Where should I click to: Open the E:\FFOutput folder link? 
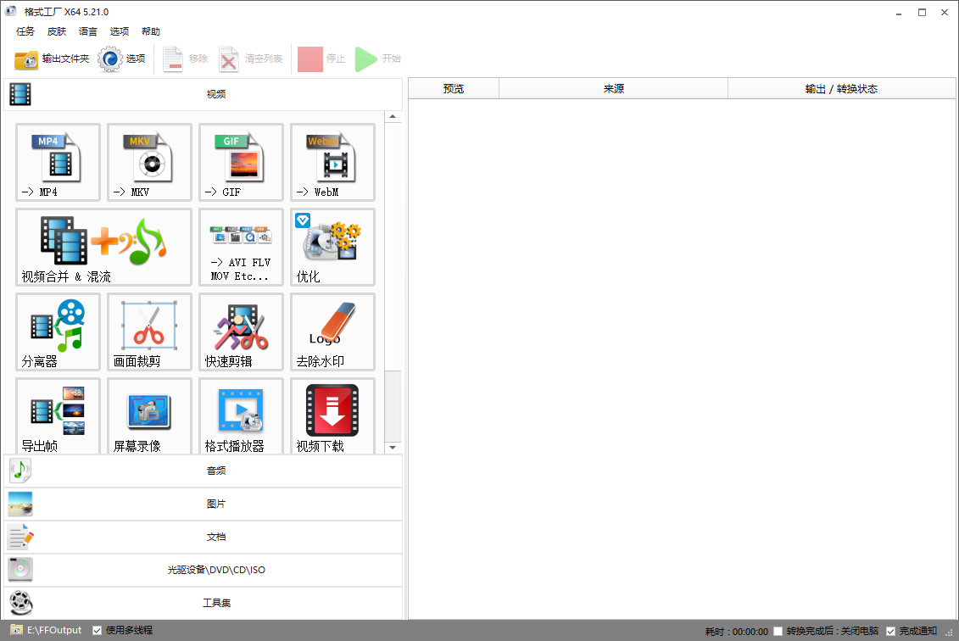click(53, 631)
